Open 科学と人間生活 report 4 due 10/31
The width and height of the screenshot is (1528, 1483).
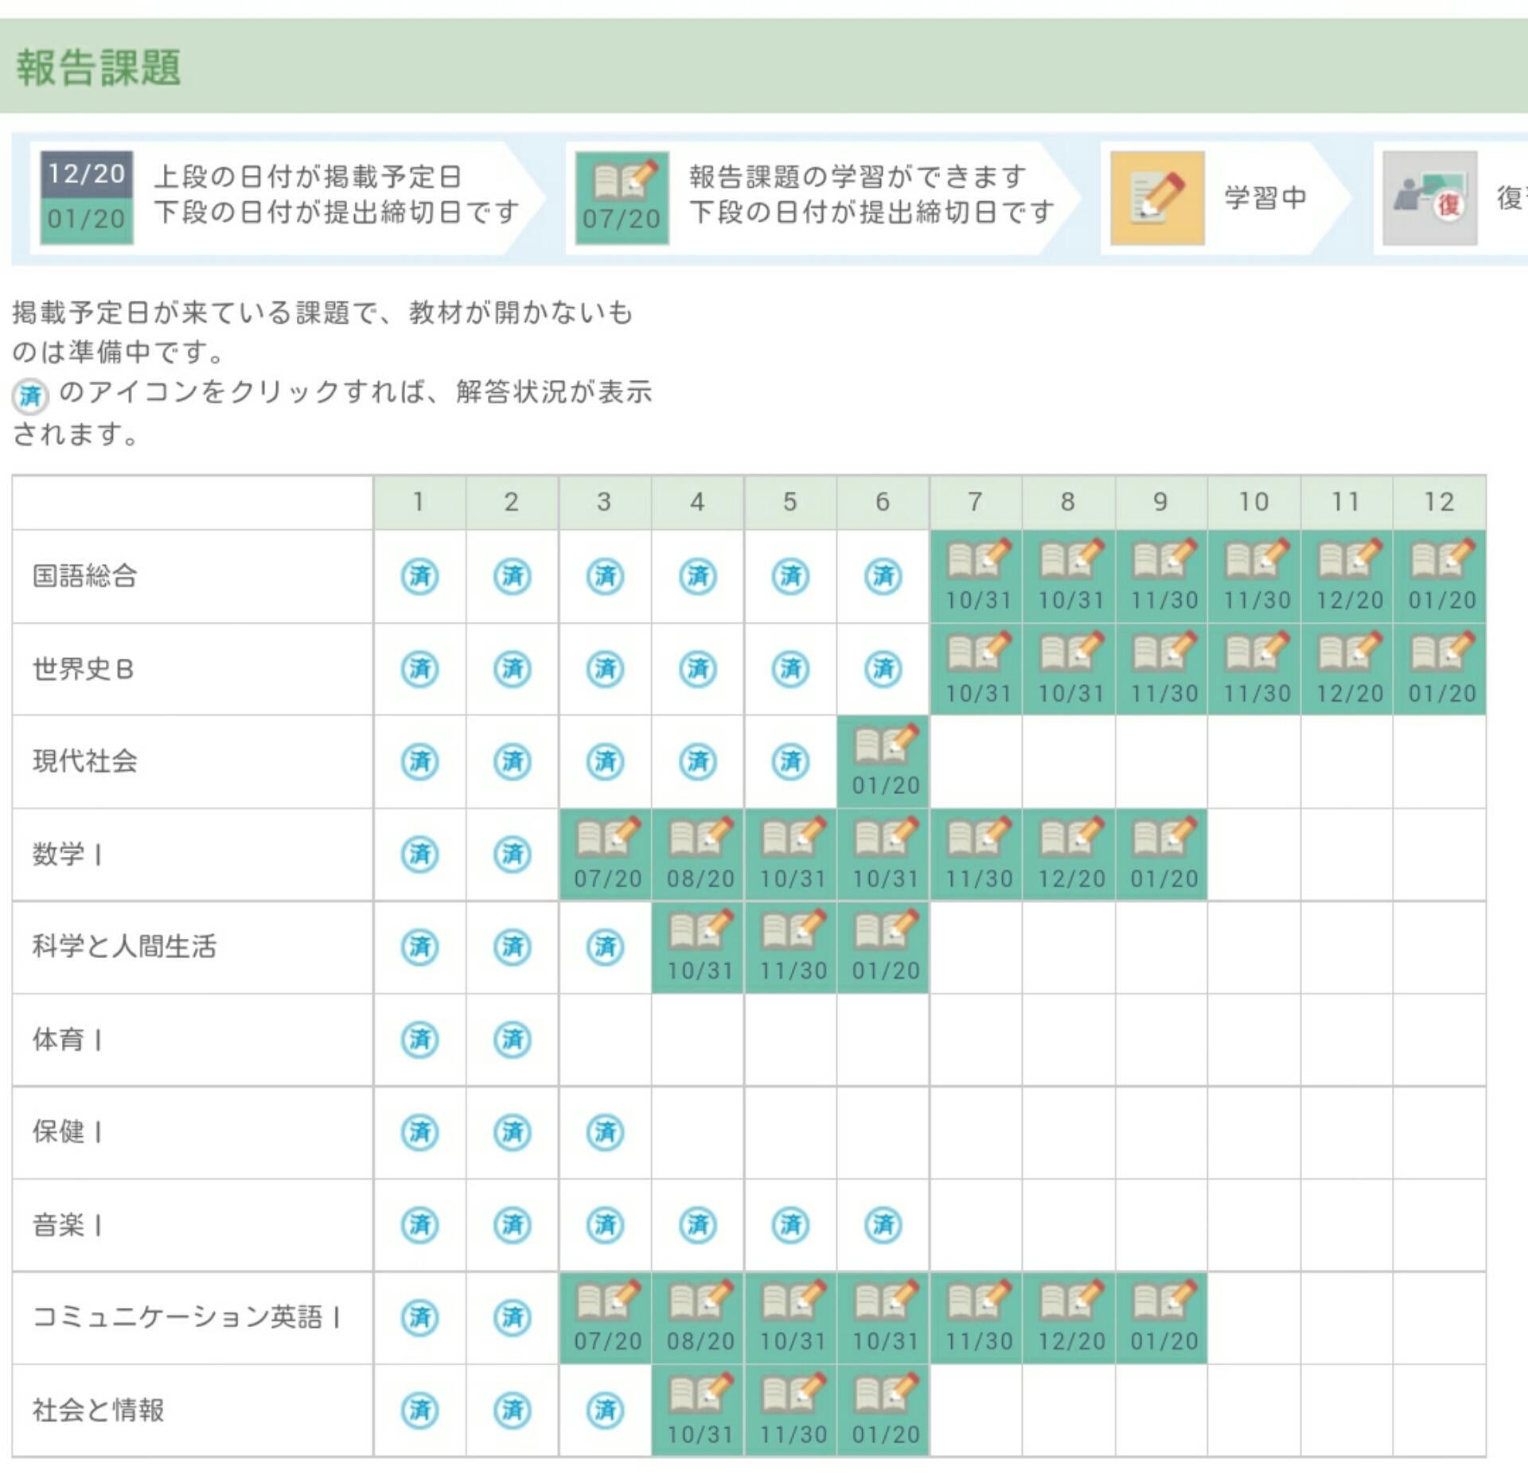point(698,947)
